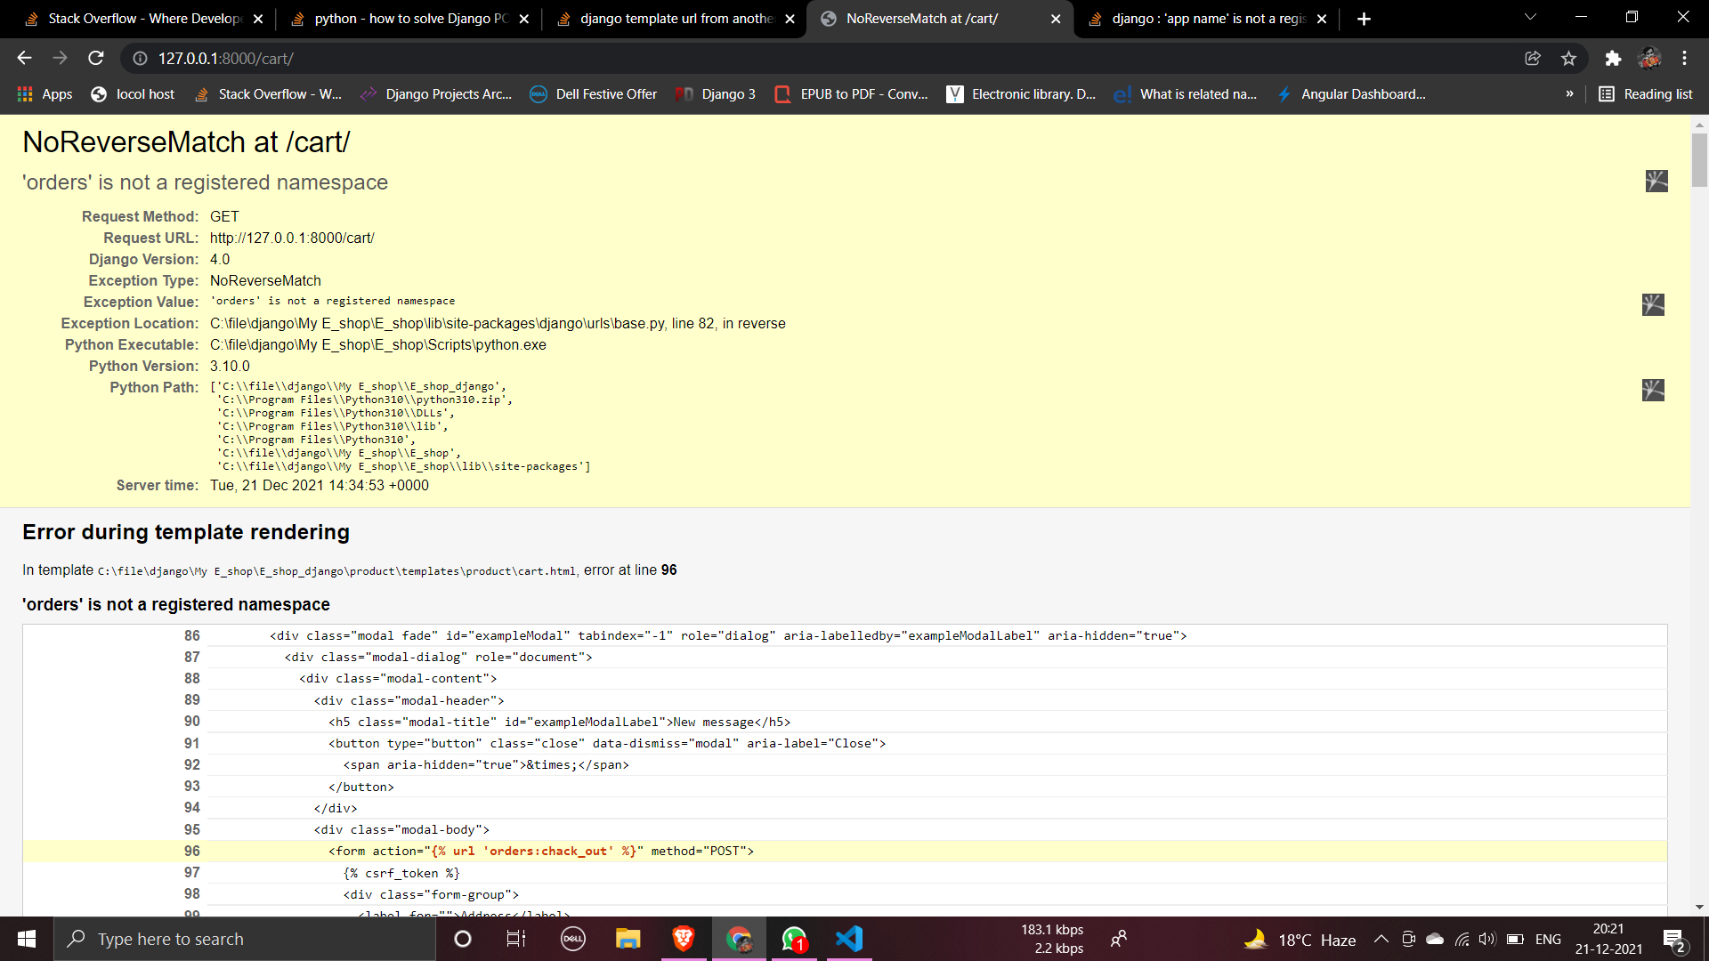Click the NoReverseMatch at /cart/ heading
The image size is (1709, 961).
186,142
